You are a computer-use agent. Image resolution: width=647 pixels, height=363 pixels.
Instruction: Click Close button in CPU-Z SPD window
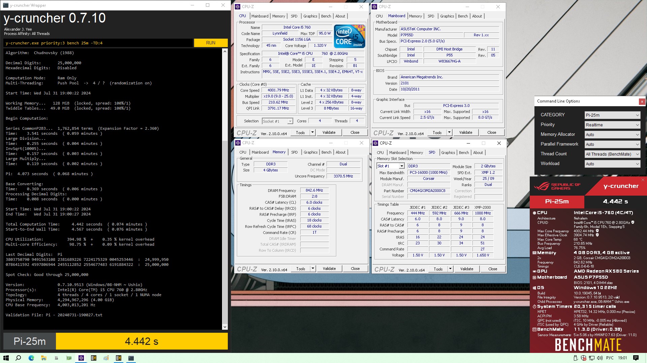click(493, 269)
